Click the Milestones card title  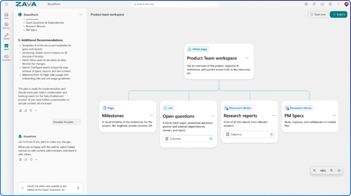point(113,116)
